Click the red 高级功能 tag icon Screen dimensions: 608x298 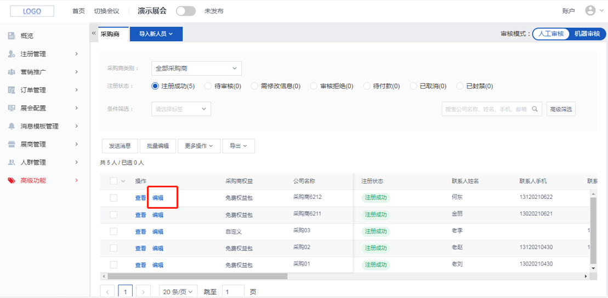(x=12, y=181)
